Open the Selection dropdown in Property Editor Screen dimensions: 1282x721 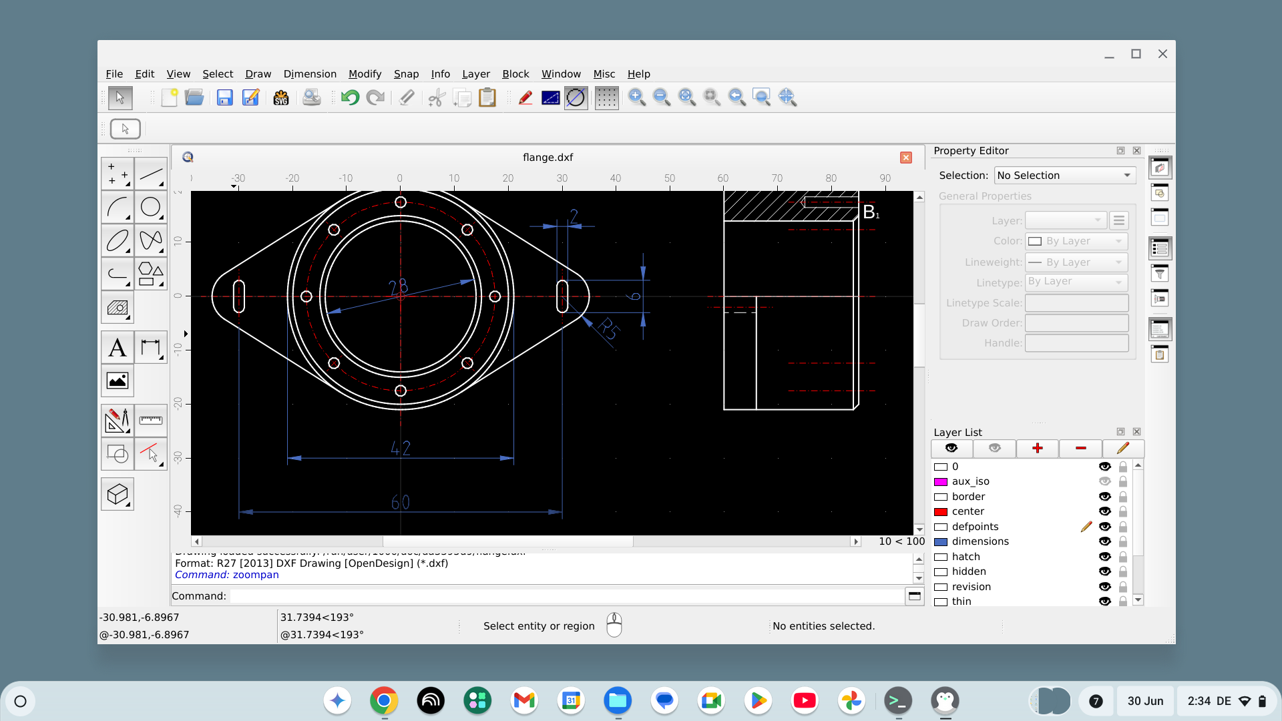pos(1065,176)
